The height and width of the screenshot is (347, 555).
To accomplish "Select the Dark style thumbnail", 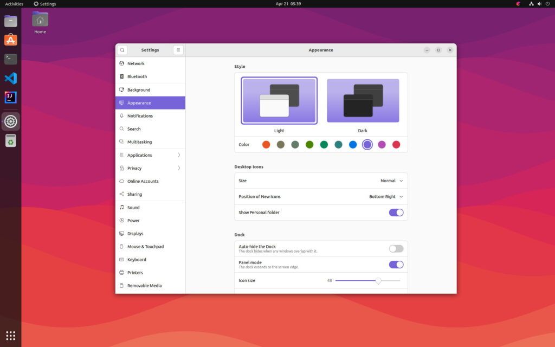I will coord(363,101).
